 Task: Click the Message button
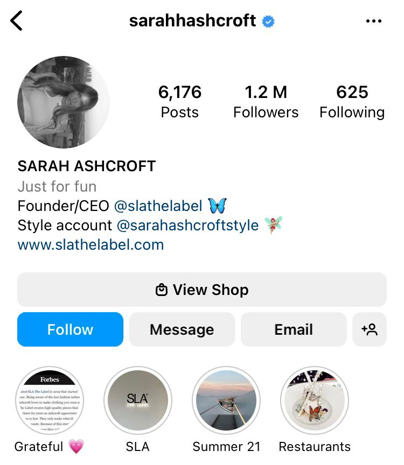coord(182,329)
